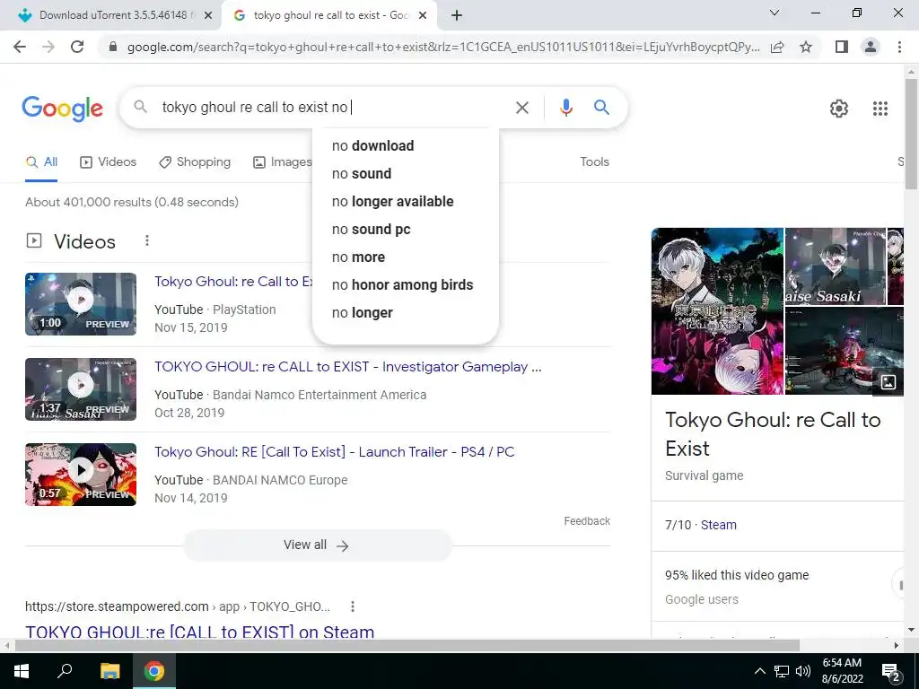
Task: Open the Launch Trailer PS4 / PC link
Action: [334, 452]
